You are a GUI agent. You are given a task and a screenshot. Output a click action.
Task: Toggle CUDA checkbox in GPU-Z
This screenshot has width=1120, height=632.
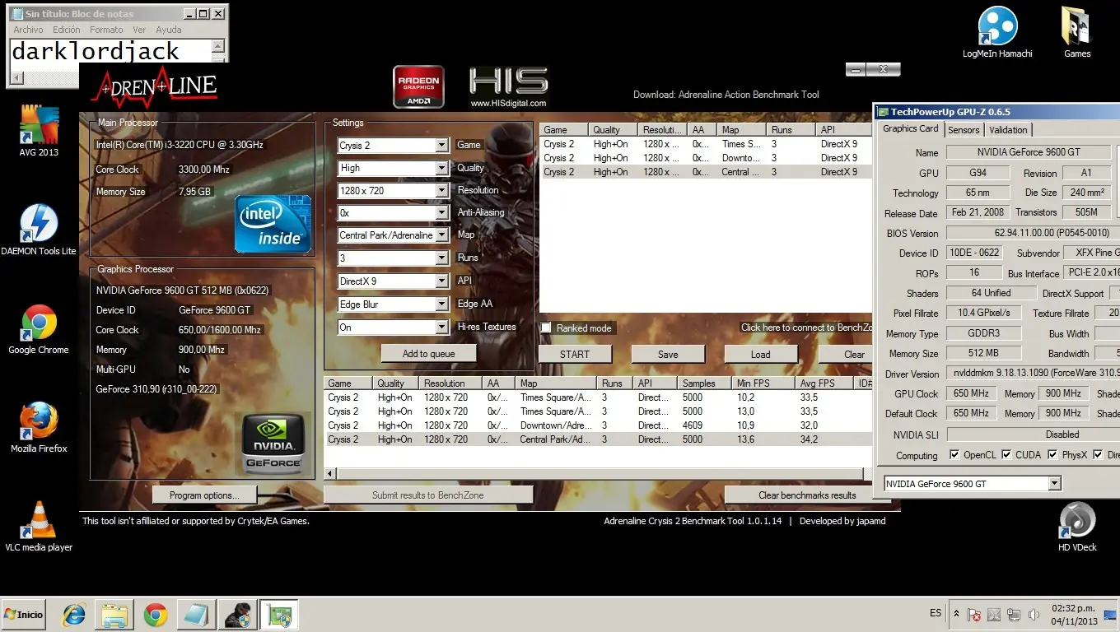click(x=1006, y=454)
